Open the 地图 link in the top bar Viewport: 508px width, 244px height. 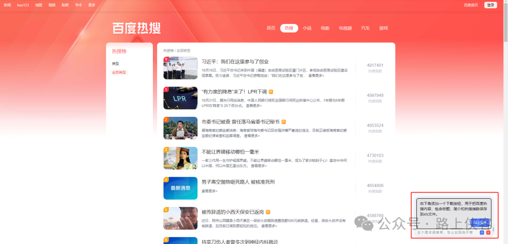point(39,5)
